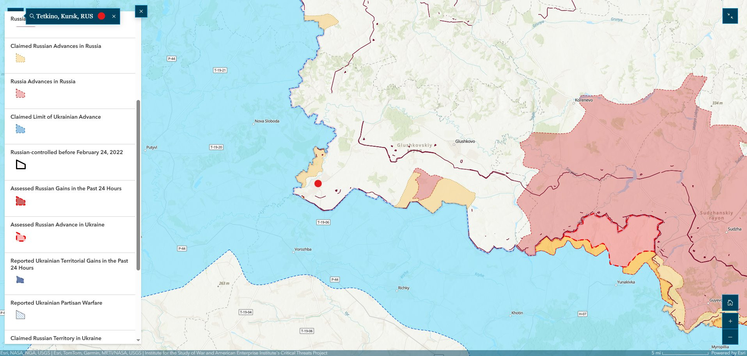Click the T-19-20 road shield
Viewport: 747px width, 356px height.
pyautogui.click(x=216, y=147)
